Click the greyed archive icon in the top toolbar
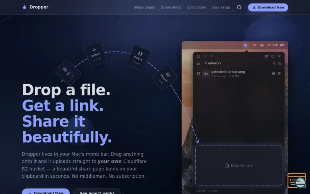The height and width of the screenshot is (194, 310). 205,56
